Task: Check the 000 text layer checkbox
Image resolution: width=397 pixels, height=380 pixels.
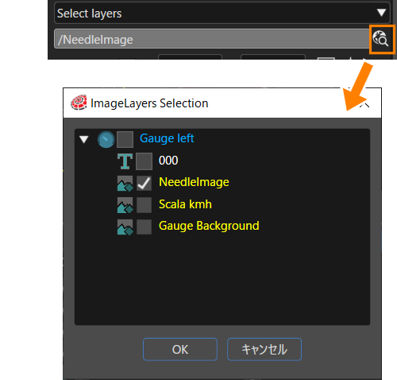Action: coord(144,161)
